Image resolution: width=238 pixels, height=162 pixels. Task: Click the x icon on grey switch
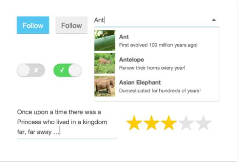point(36,70)
